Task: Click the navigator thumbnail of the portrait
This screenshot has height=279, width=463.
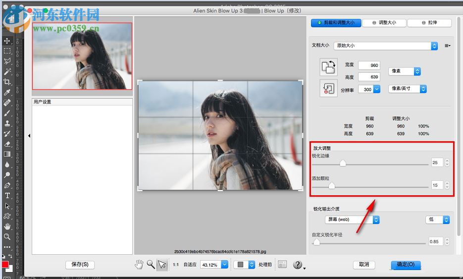Action: (x=82, y=56)
